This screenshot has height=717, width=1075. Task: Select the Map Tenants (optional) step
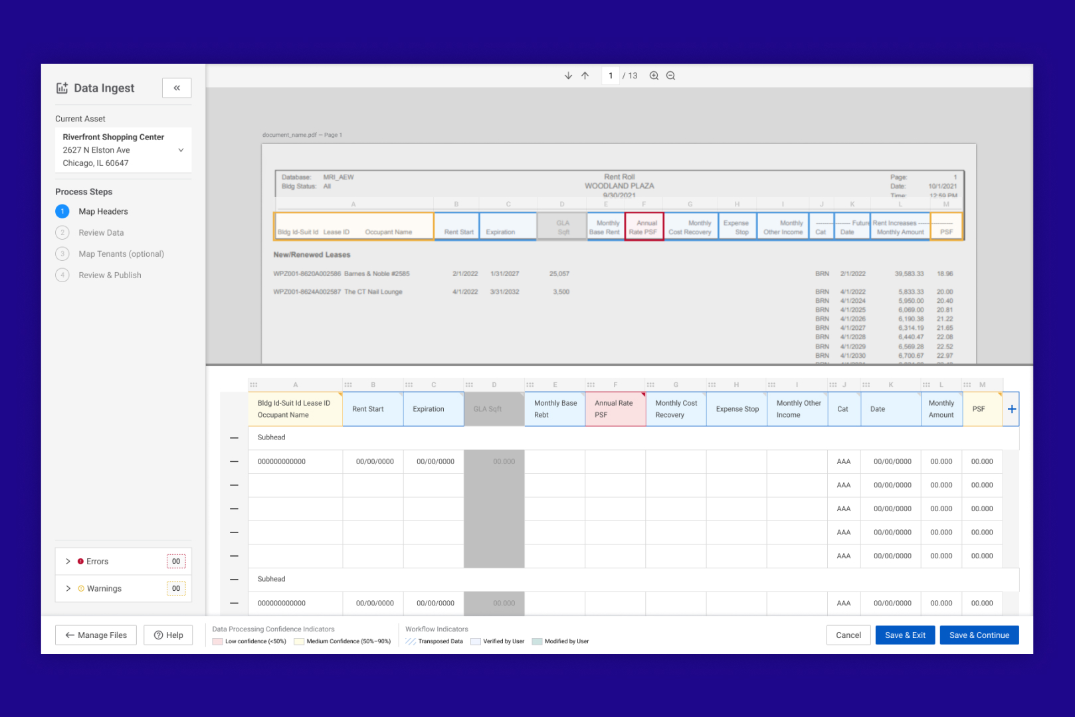coord(121,254)
